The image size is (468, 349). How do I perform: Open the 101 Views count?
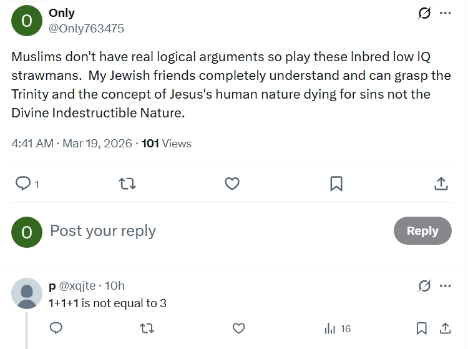tap(166, 144)
